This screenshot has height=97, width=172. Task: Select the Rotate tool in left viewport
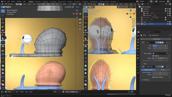tap(3, 23)
